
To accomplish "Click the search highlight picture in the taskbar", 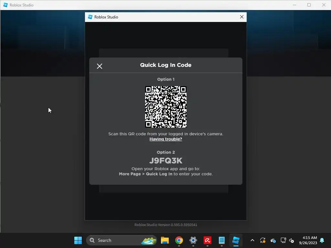I will coord(149,240).
